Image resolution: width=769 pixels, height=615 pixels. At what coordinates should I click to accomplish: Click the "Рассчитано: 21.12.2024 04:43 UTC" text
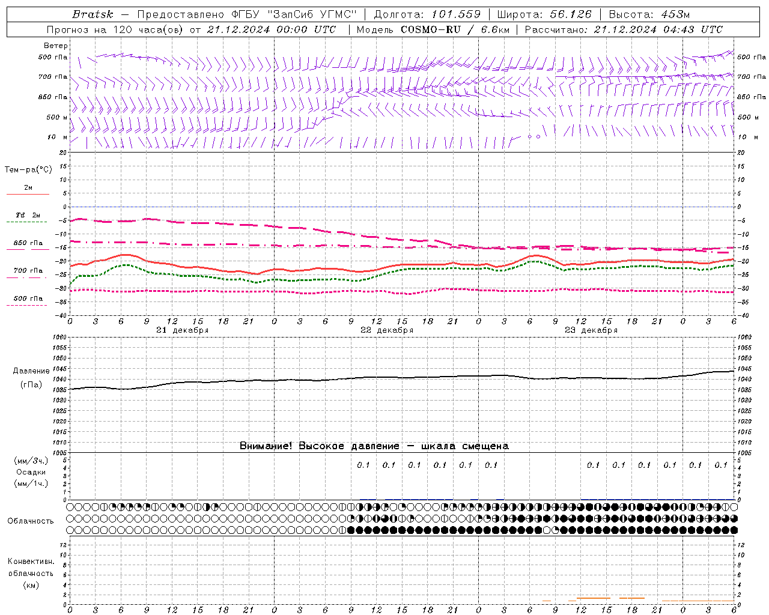click(624, 29)
